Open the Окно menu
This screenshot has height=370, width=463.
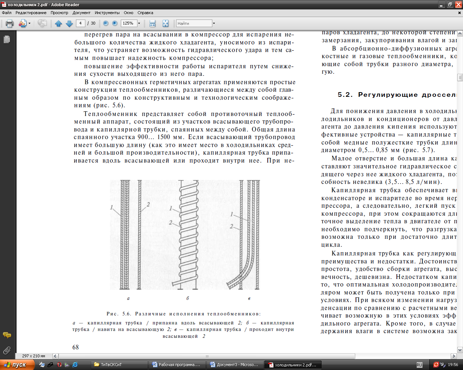click(x=128, y=13)
